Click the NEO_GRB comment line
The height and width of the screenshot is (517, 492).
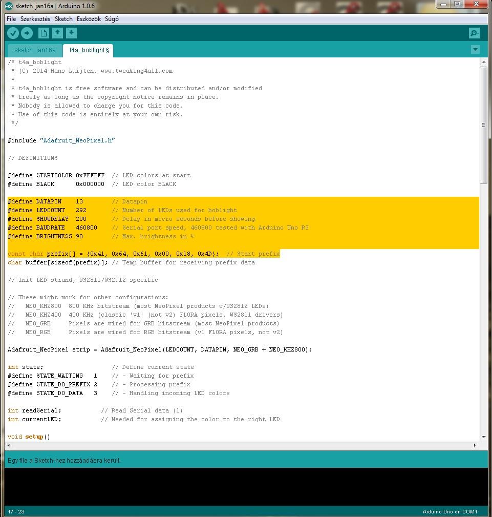click(144, 323)
